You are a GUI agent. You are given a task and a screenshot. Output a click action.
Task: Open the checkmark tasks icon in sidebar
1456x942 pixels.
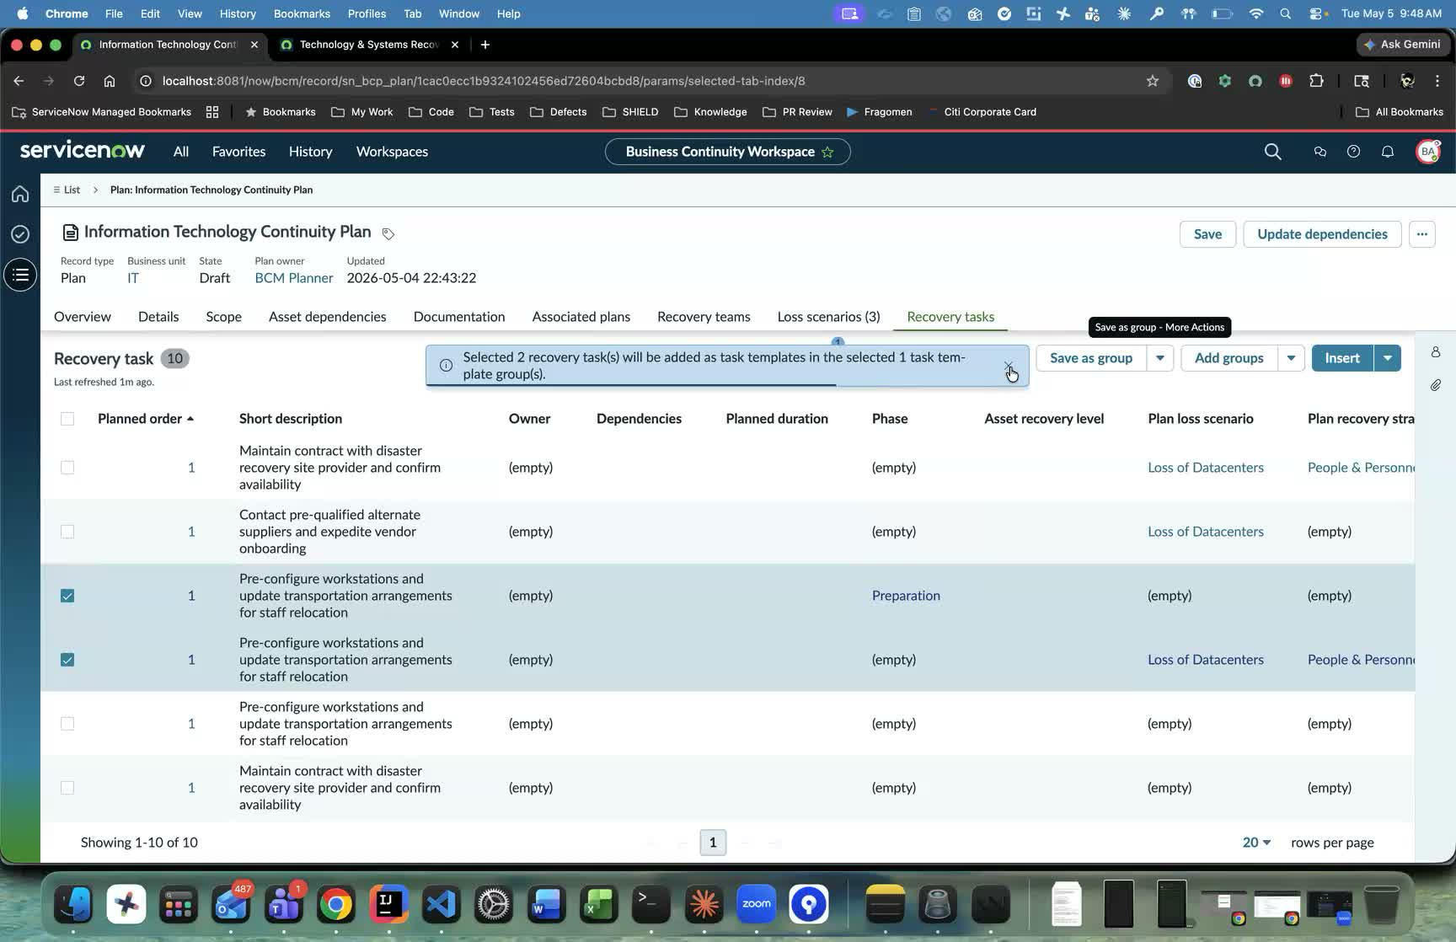coord(20,234)
